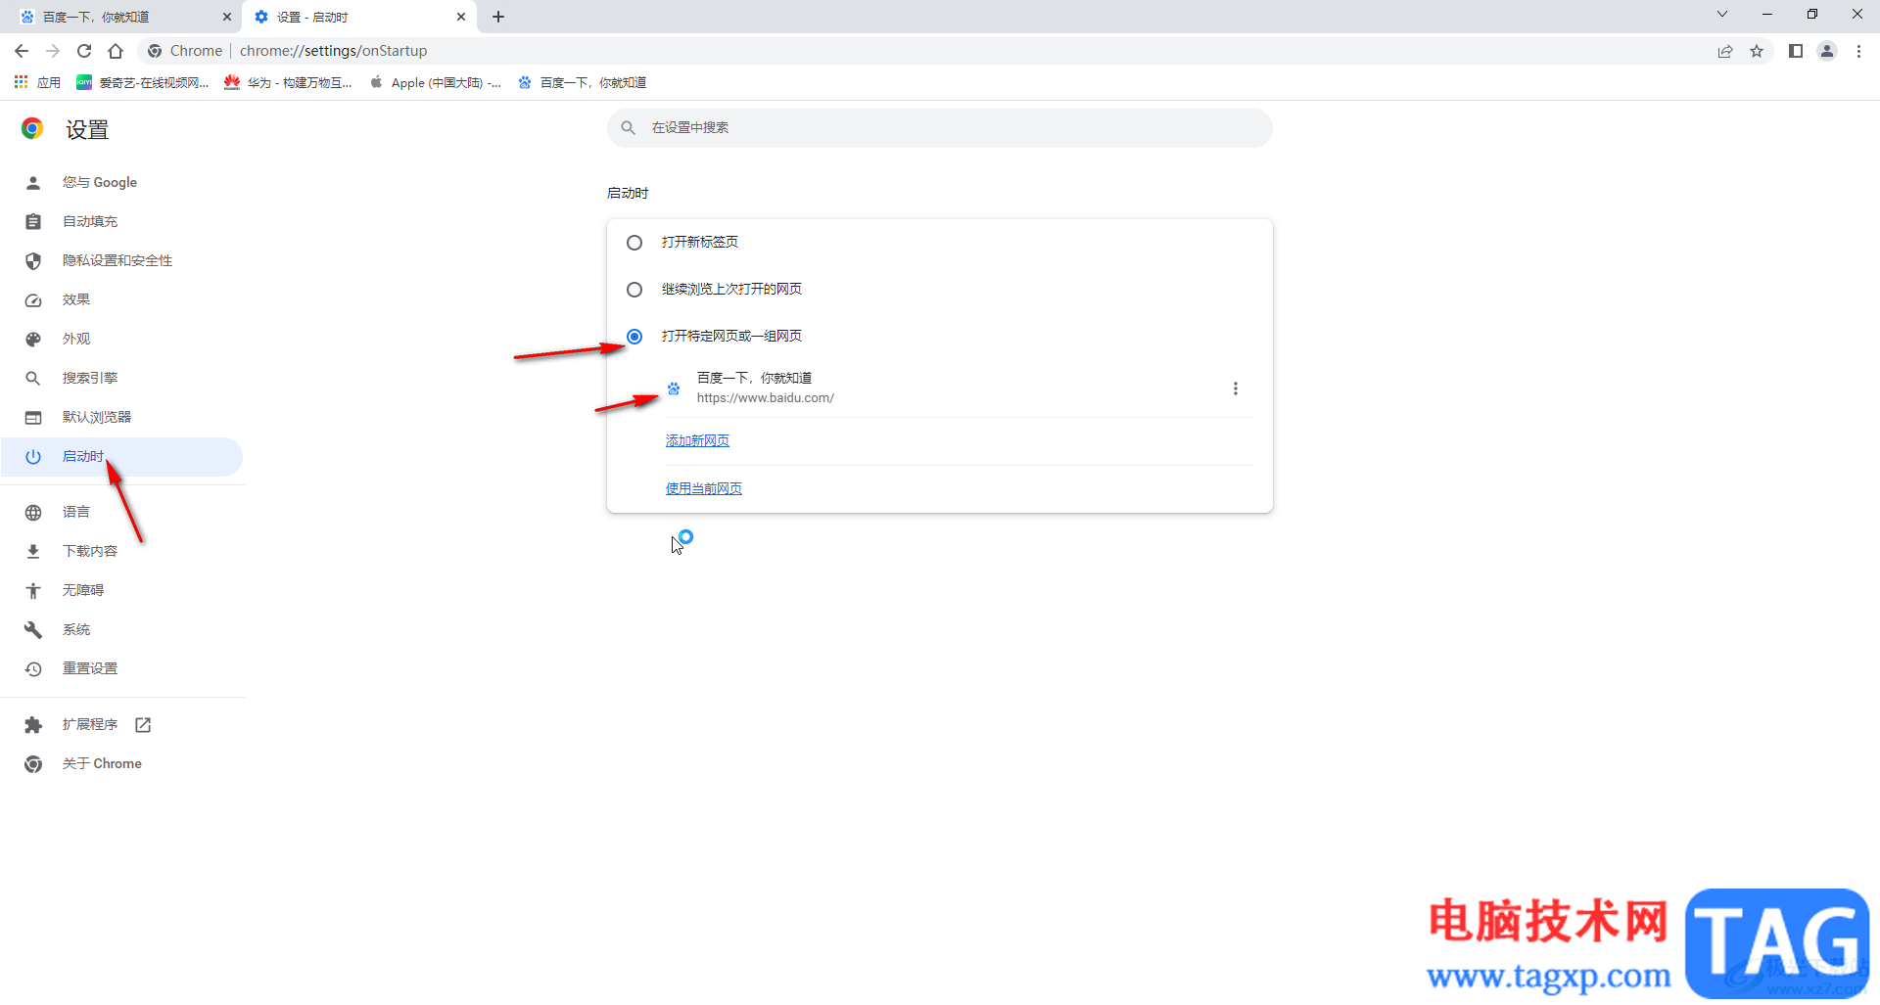Open 启动时 settings section
1880x1005 pixels.
click(121, 457)
